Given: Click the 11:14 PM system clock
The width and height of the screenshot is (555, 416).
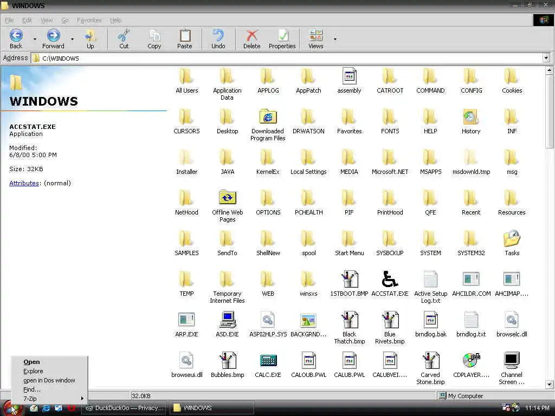Looking at the screenshot, I should tap(537, 408).
